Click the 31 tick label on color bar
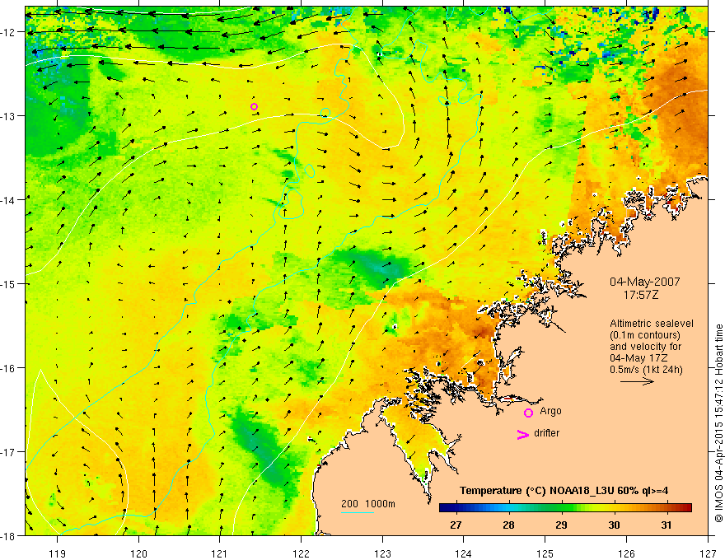The image size is (725, 560). 667,525
